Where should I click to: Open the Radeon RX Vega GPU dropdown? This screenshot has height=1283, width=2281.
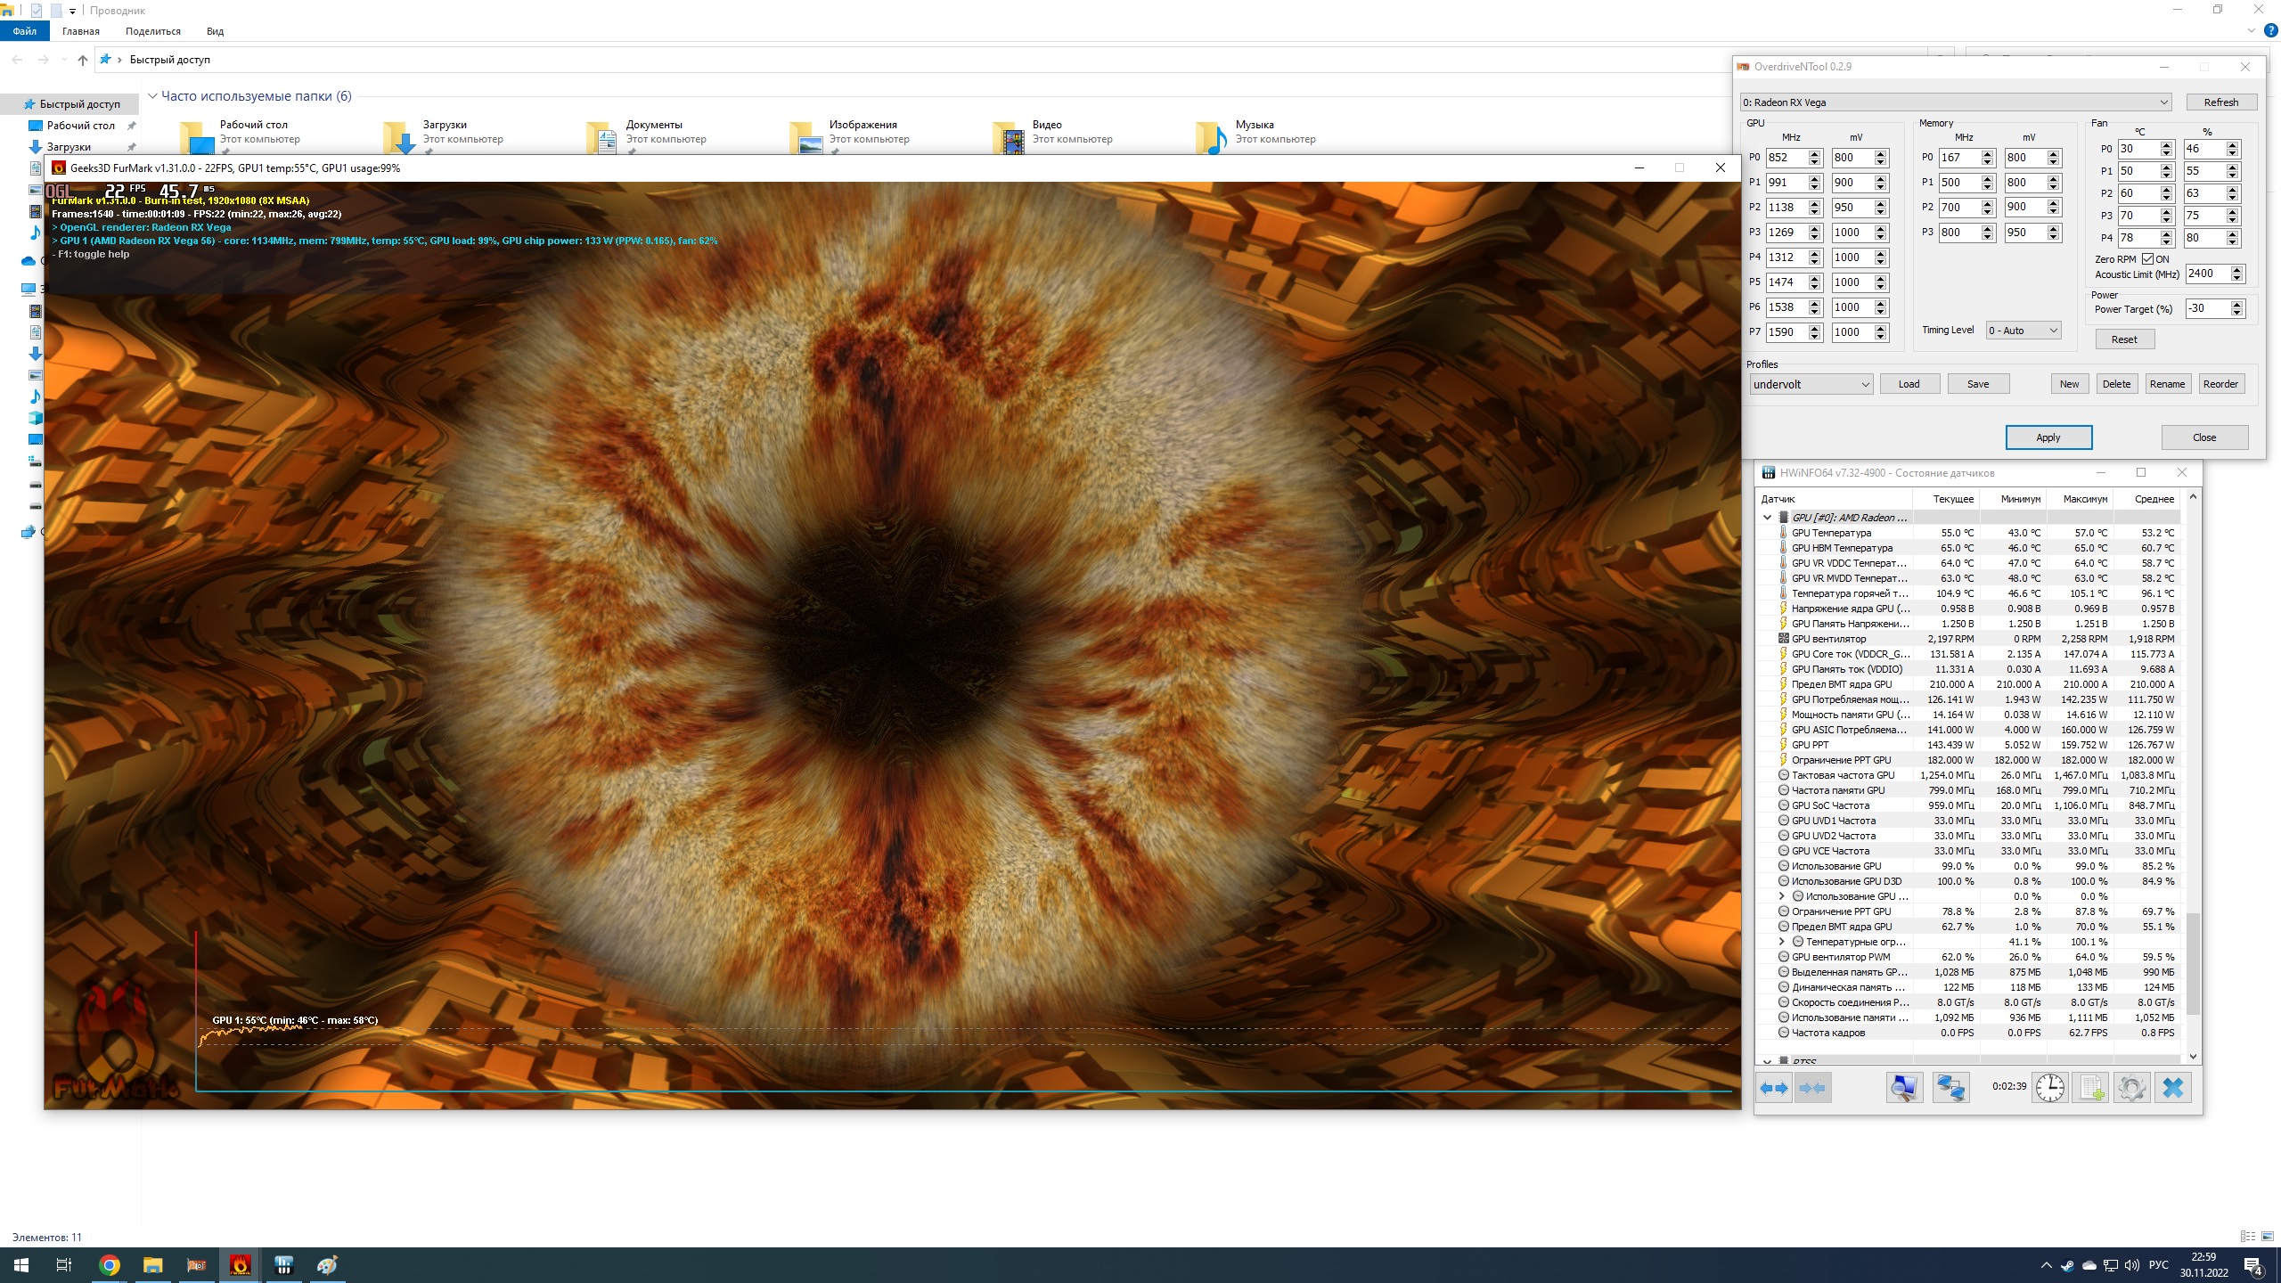[x=1956, y=102]
